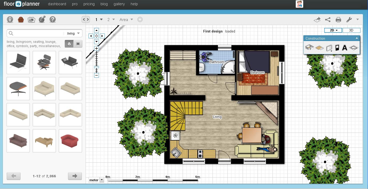Switch library to 2D flat item view
Screen dimensions: 368x189
coord(78,44)
